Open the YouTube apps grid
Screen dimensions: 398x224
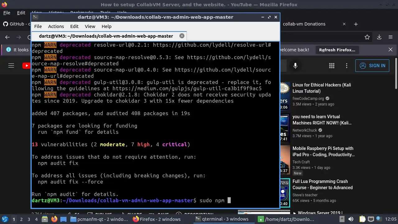pos(332,66)
